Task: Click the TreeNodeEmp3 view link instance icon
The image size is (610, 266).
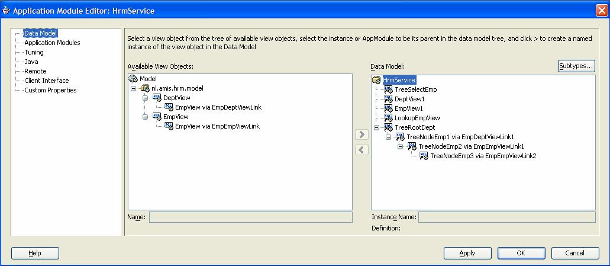Action: click(424, 156)
